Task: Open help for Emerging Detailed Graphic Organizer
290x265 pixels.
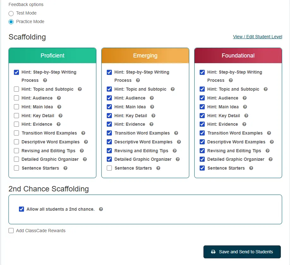Action: [x=178, y=159]
